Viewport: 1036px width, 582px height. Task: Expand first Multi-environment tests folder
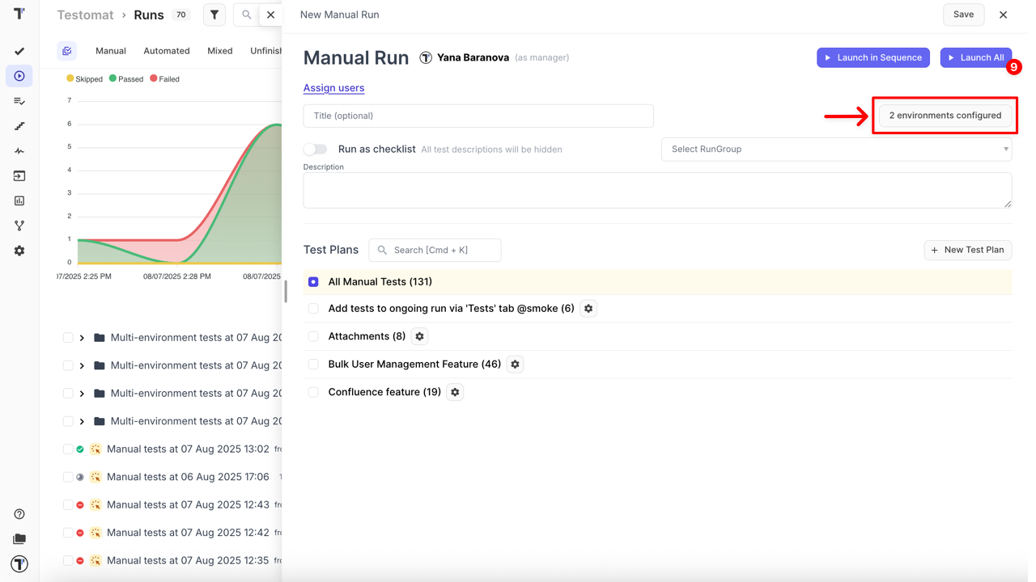point(82,338)
